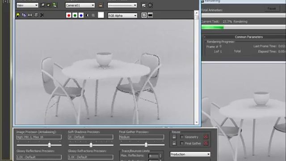Click the Max. Reflections spinner arrows
The height and width of the screenshot is (161, 286).
pos(160,156)
